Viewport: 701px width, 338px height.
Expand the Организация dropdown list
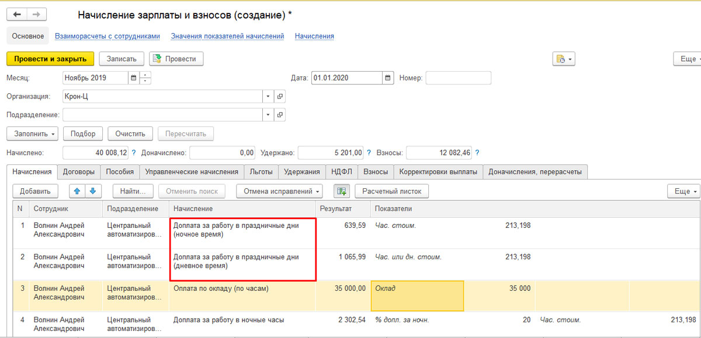(268, 96)
